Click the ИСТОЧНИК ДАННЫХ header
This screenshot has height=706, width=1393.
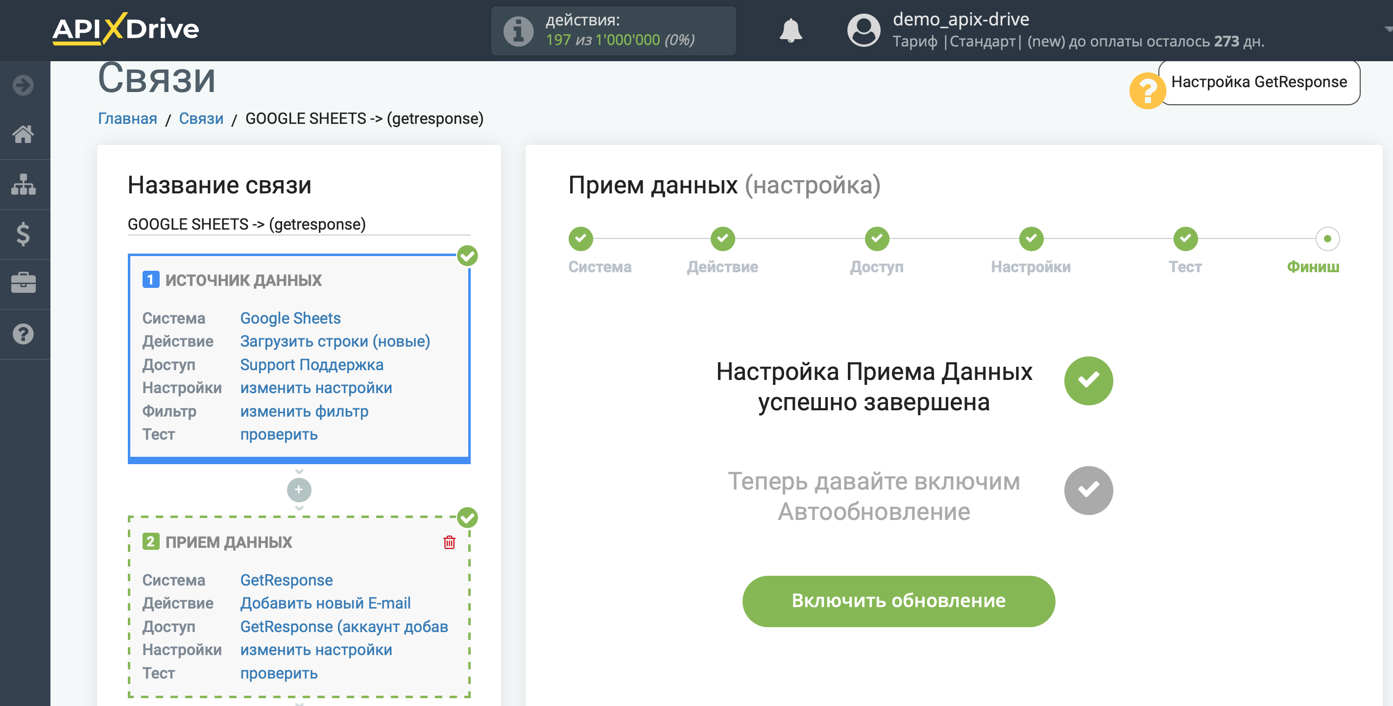pos(243,280)
